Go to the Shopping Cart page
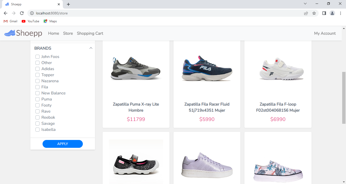Image resolution: width=346 pixels, height=184 pixels. pos(90,33)
